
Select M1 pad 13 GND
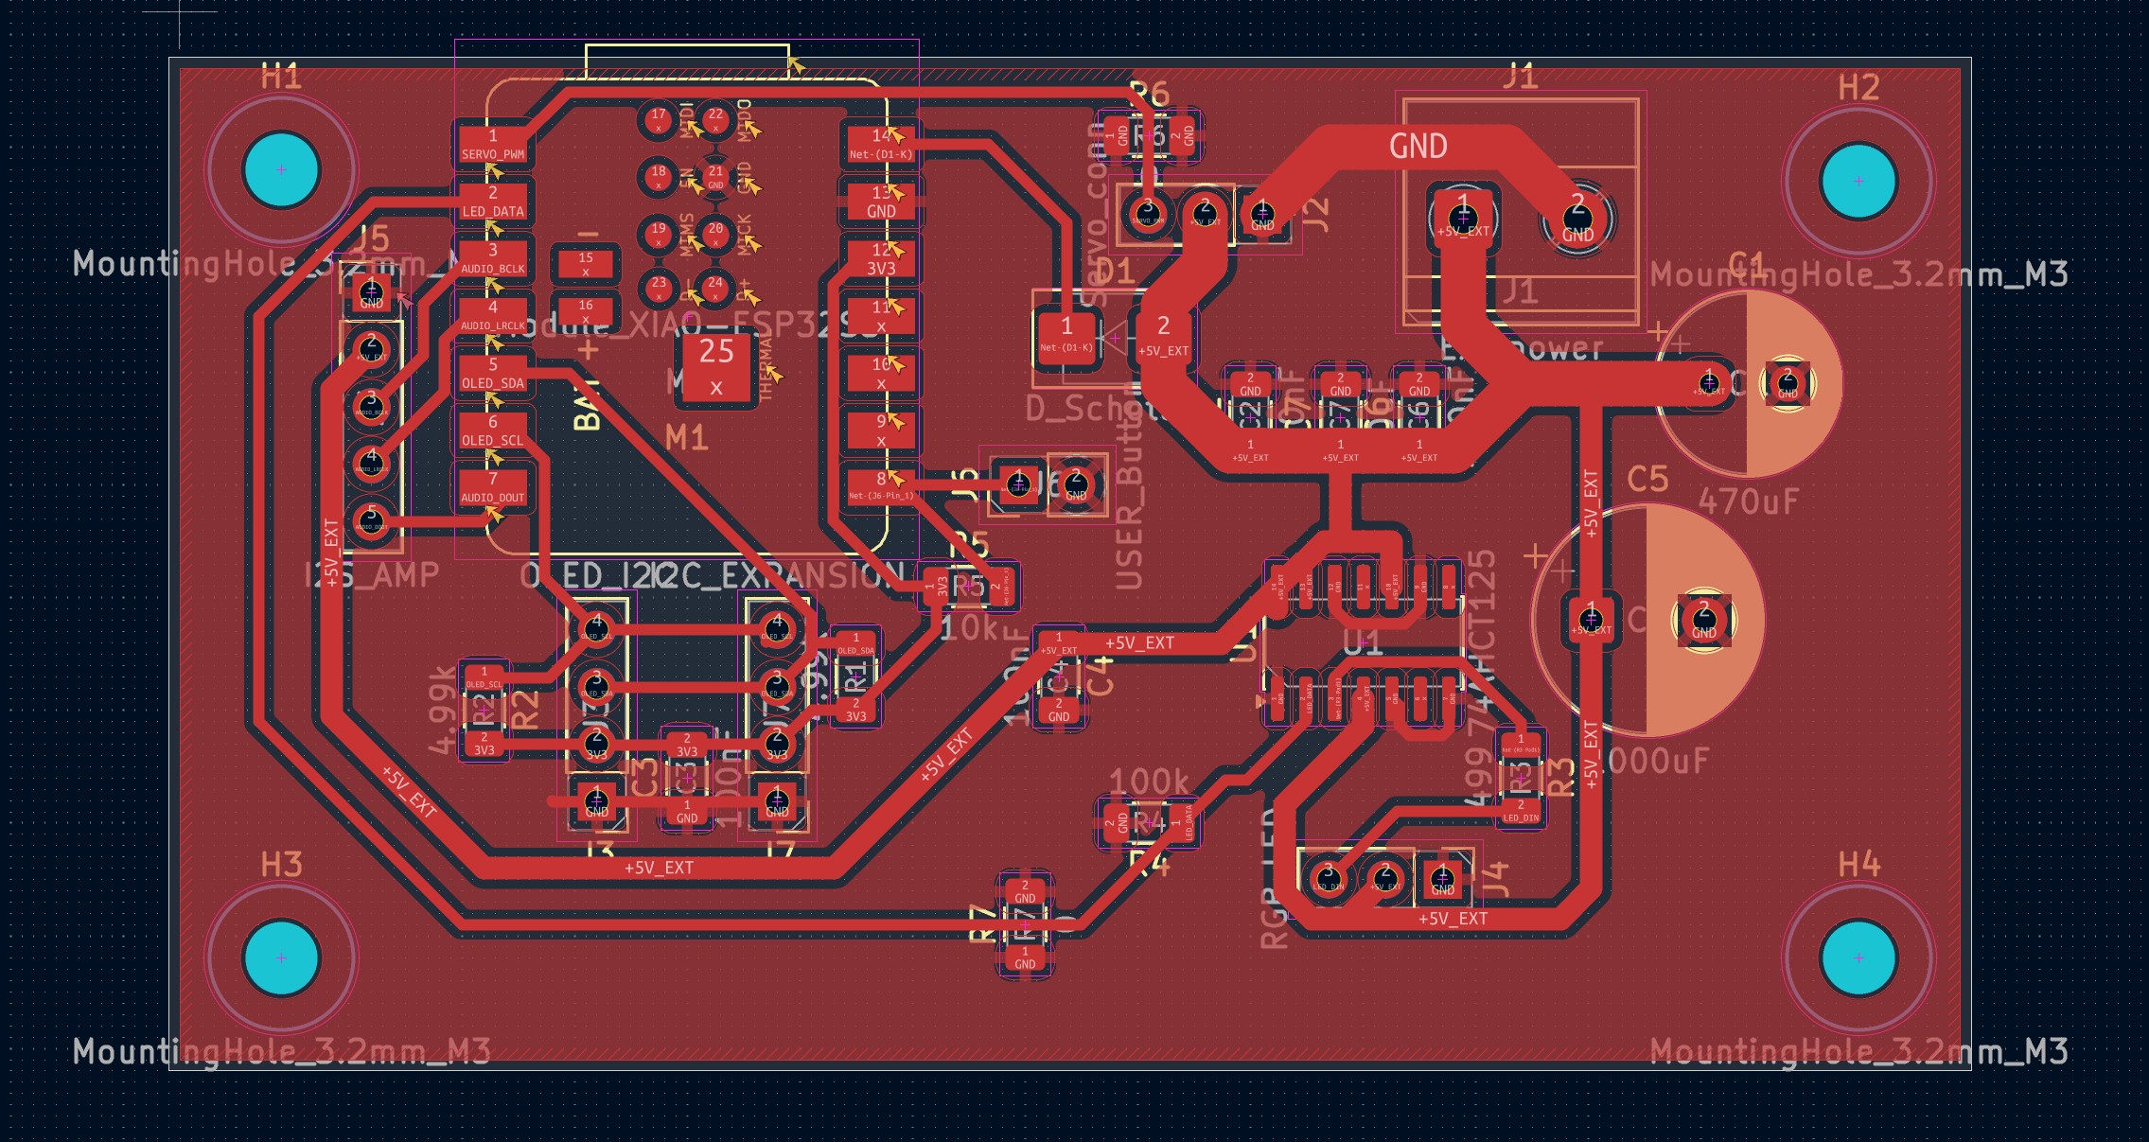click(881, 202)
